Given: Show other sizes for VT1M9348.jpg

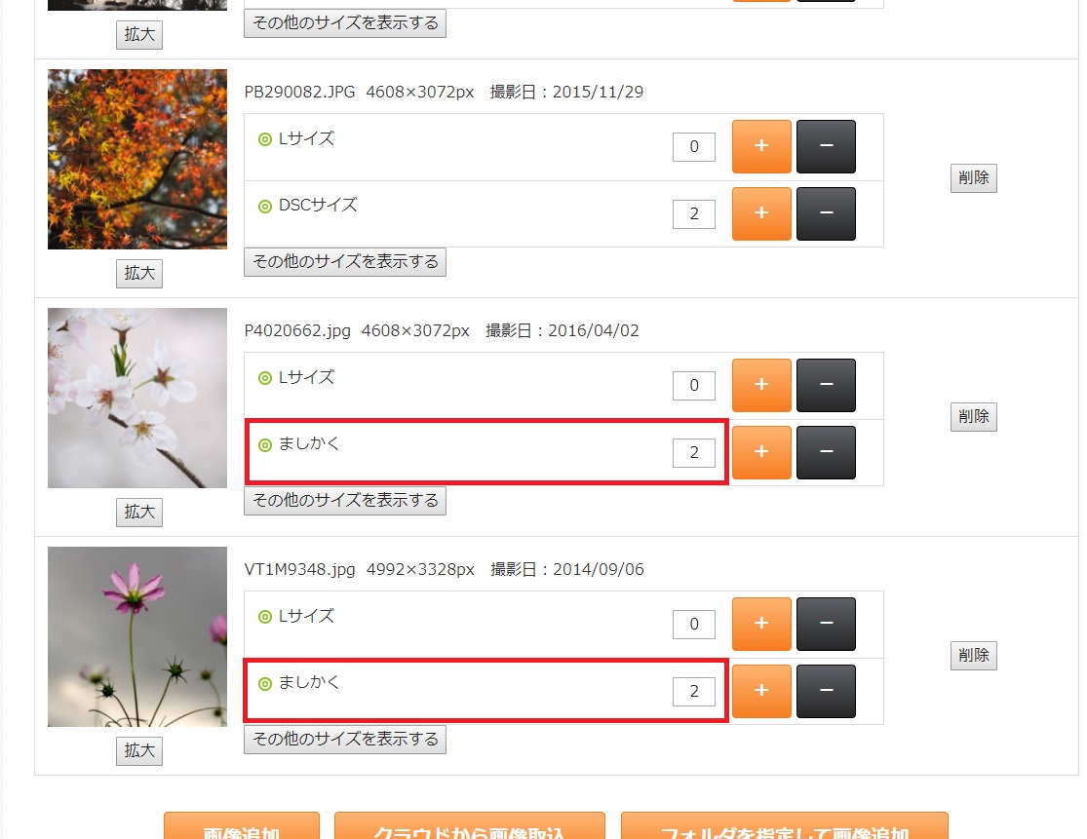Looking at the screenshot, I should 344,740.
